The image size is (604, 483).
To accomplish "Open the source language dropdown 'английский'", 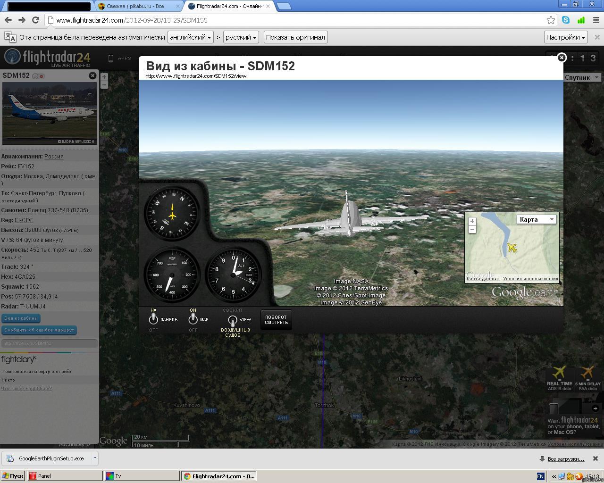I will pyautogui.click(x=190, y=37).
